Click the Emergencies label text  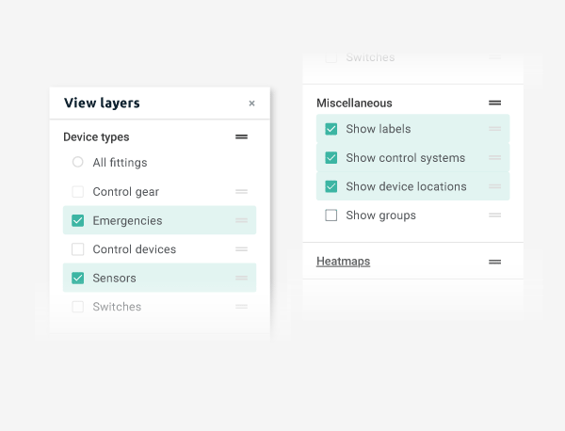click(127, 221)
